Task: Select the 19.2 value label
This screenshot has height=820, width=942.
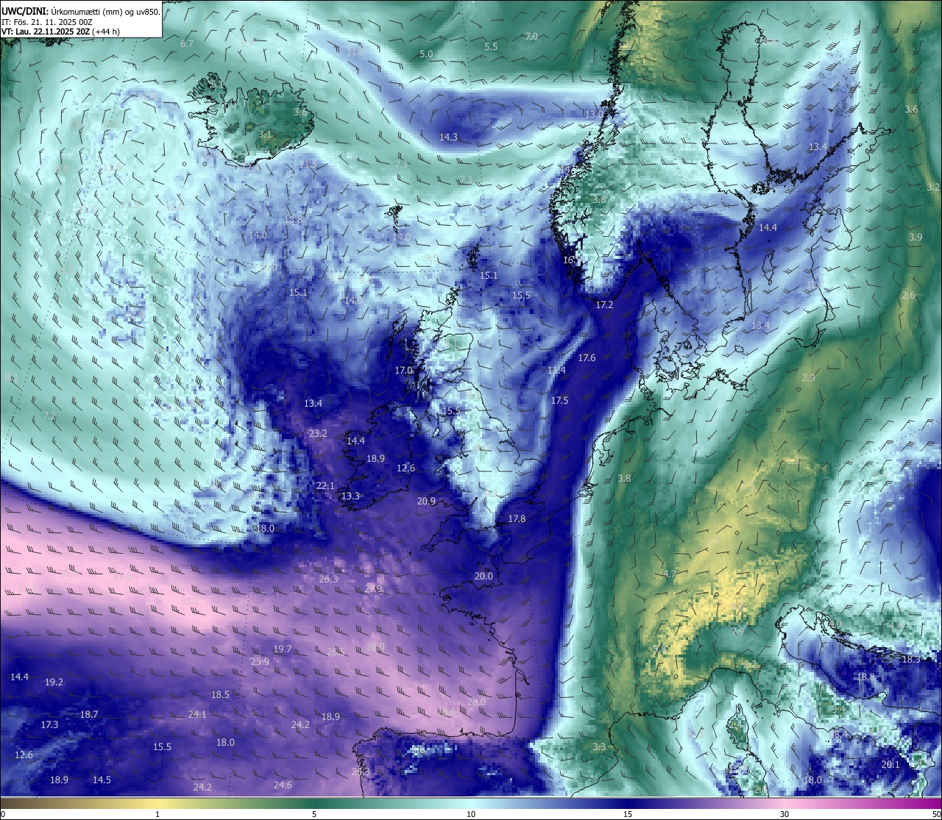Action: pyautogui.click(x=54, y=682)
